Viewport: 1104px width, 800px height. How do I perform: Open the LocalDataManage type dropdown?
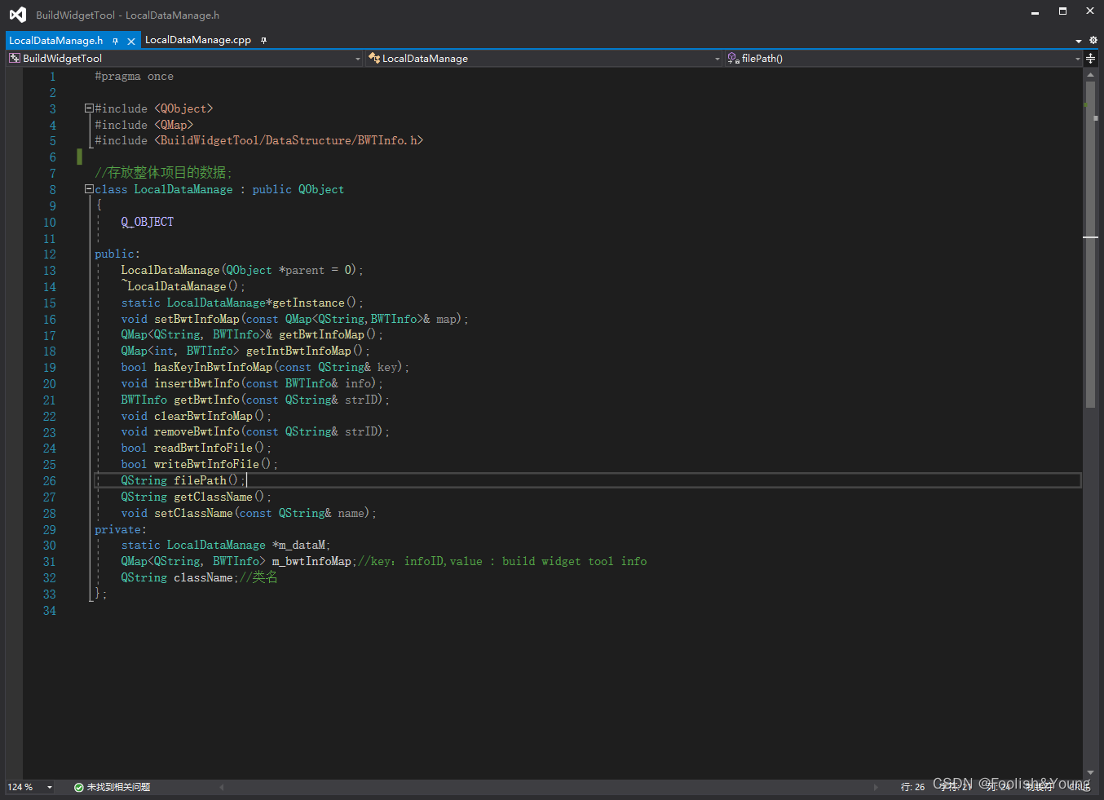coord(717,58)
